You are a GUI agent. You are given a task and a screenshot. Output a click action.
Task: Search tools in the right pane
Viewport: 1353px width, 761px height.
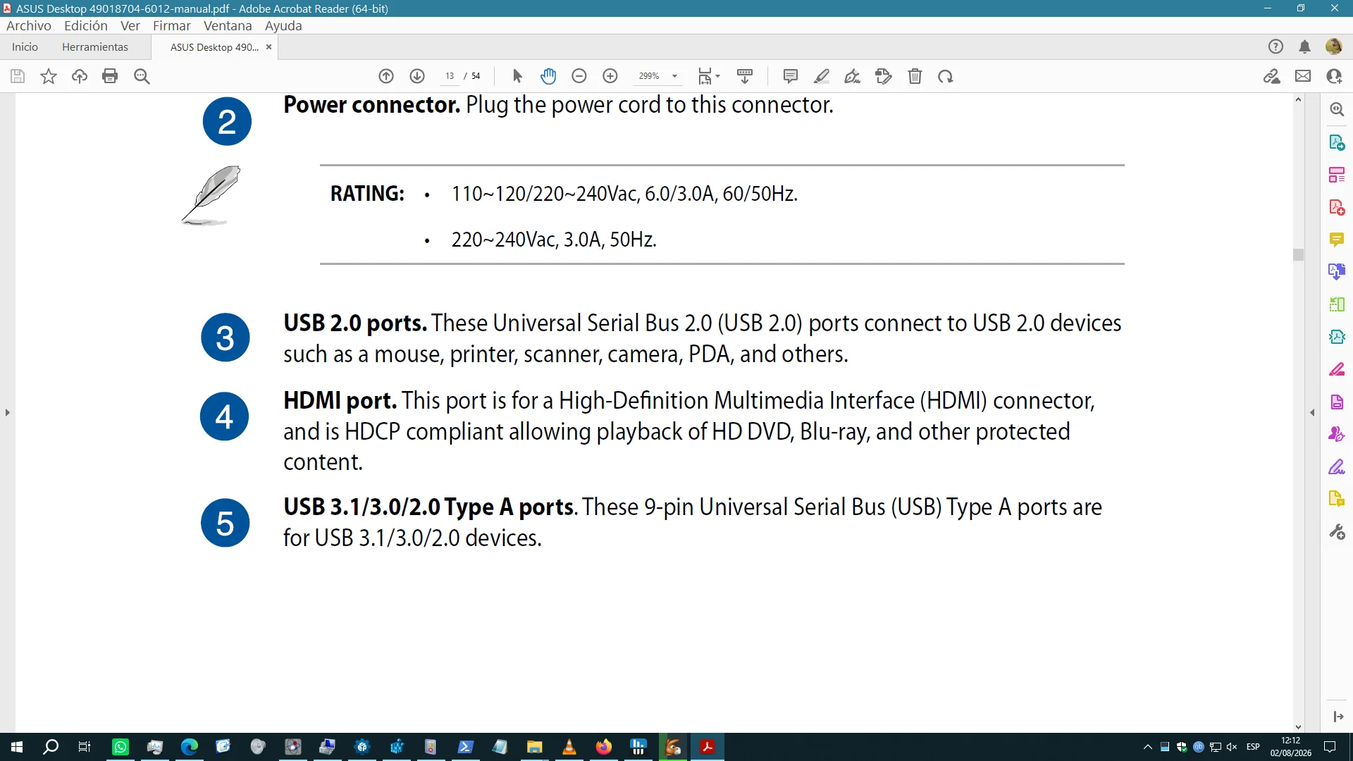[x=1337, y=109]
